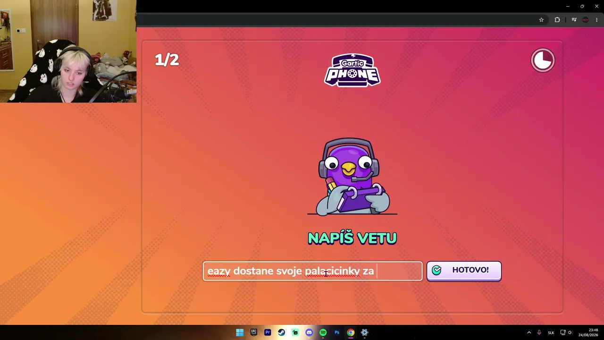604x340 pixels.
Task: Open the Chrome three-dot menu
Action: click(x=597, y=20)
